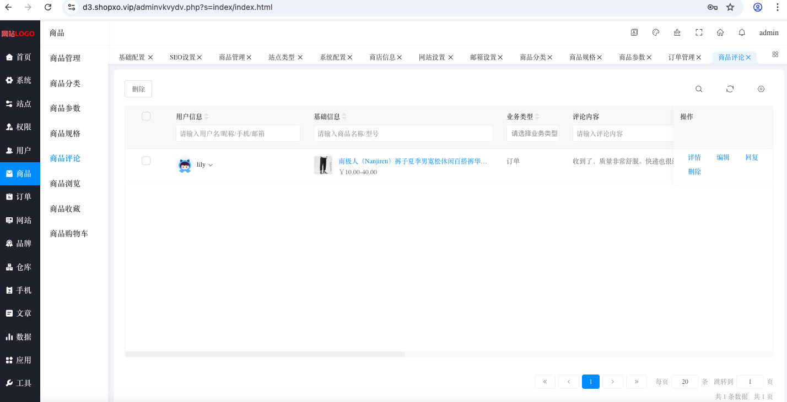Click the fullscreen icon in header
The image size is (787, 402).
(699, 32)
